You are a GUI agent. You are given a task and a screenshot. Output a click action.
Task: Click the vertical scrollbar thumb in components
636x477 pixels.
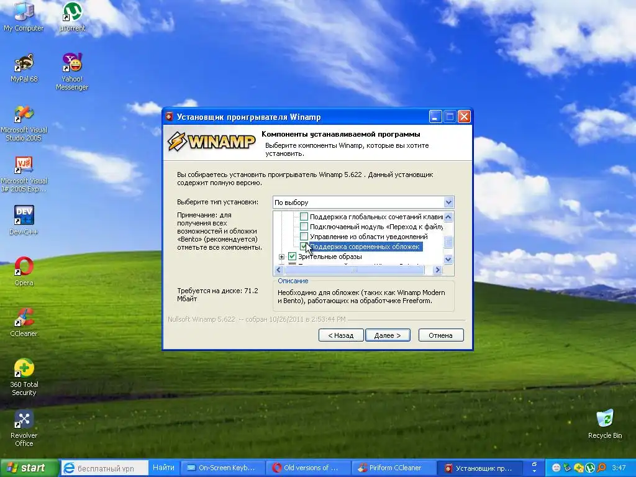(x=448, y=242)
